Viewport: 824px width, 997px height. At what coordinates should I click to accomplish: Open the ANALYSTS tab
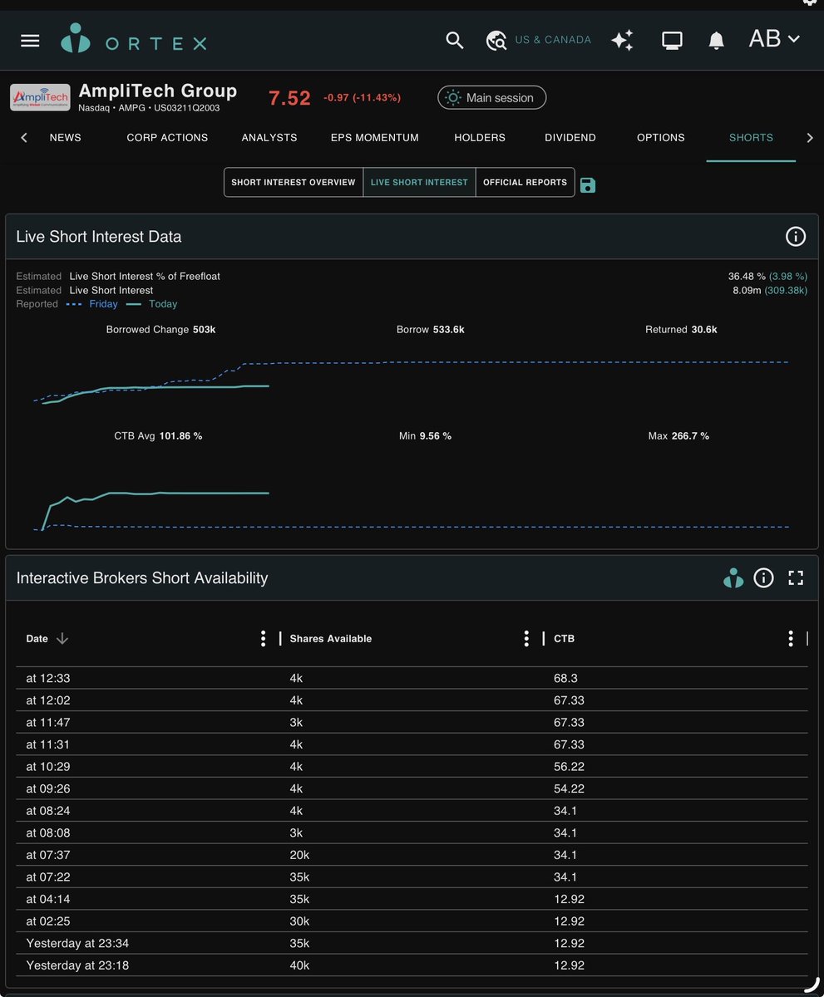269,138
